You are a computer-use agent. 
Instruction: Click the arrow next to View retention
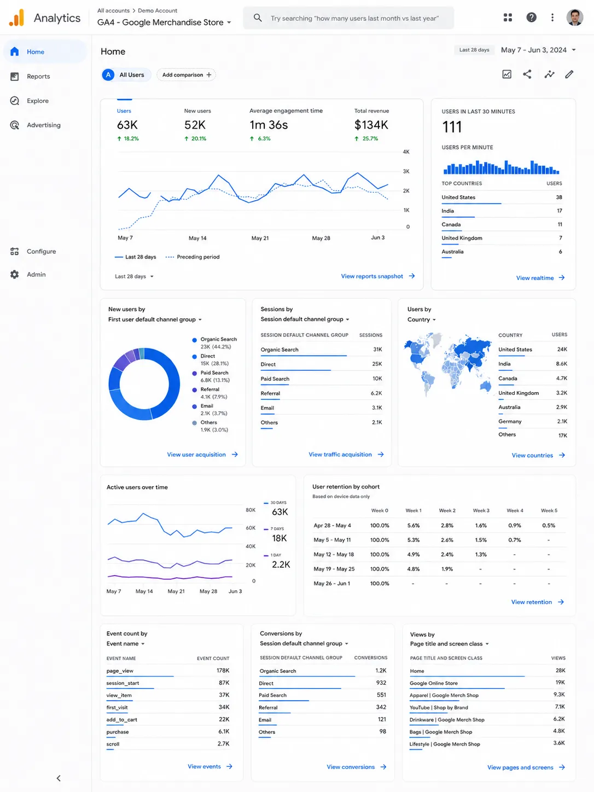561,602
